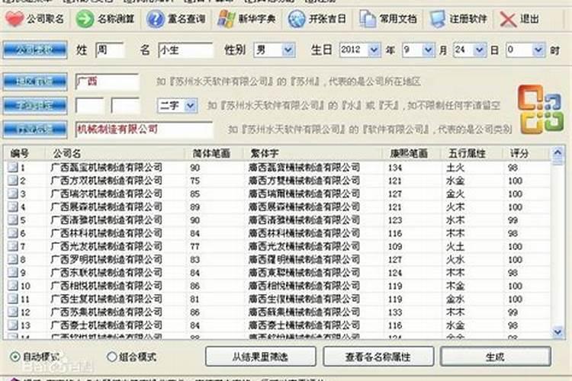
Task: Click the row icon for number 8
Action: pos(13,259)
